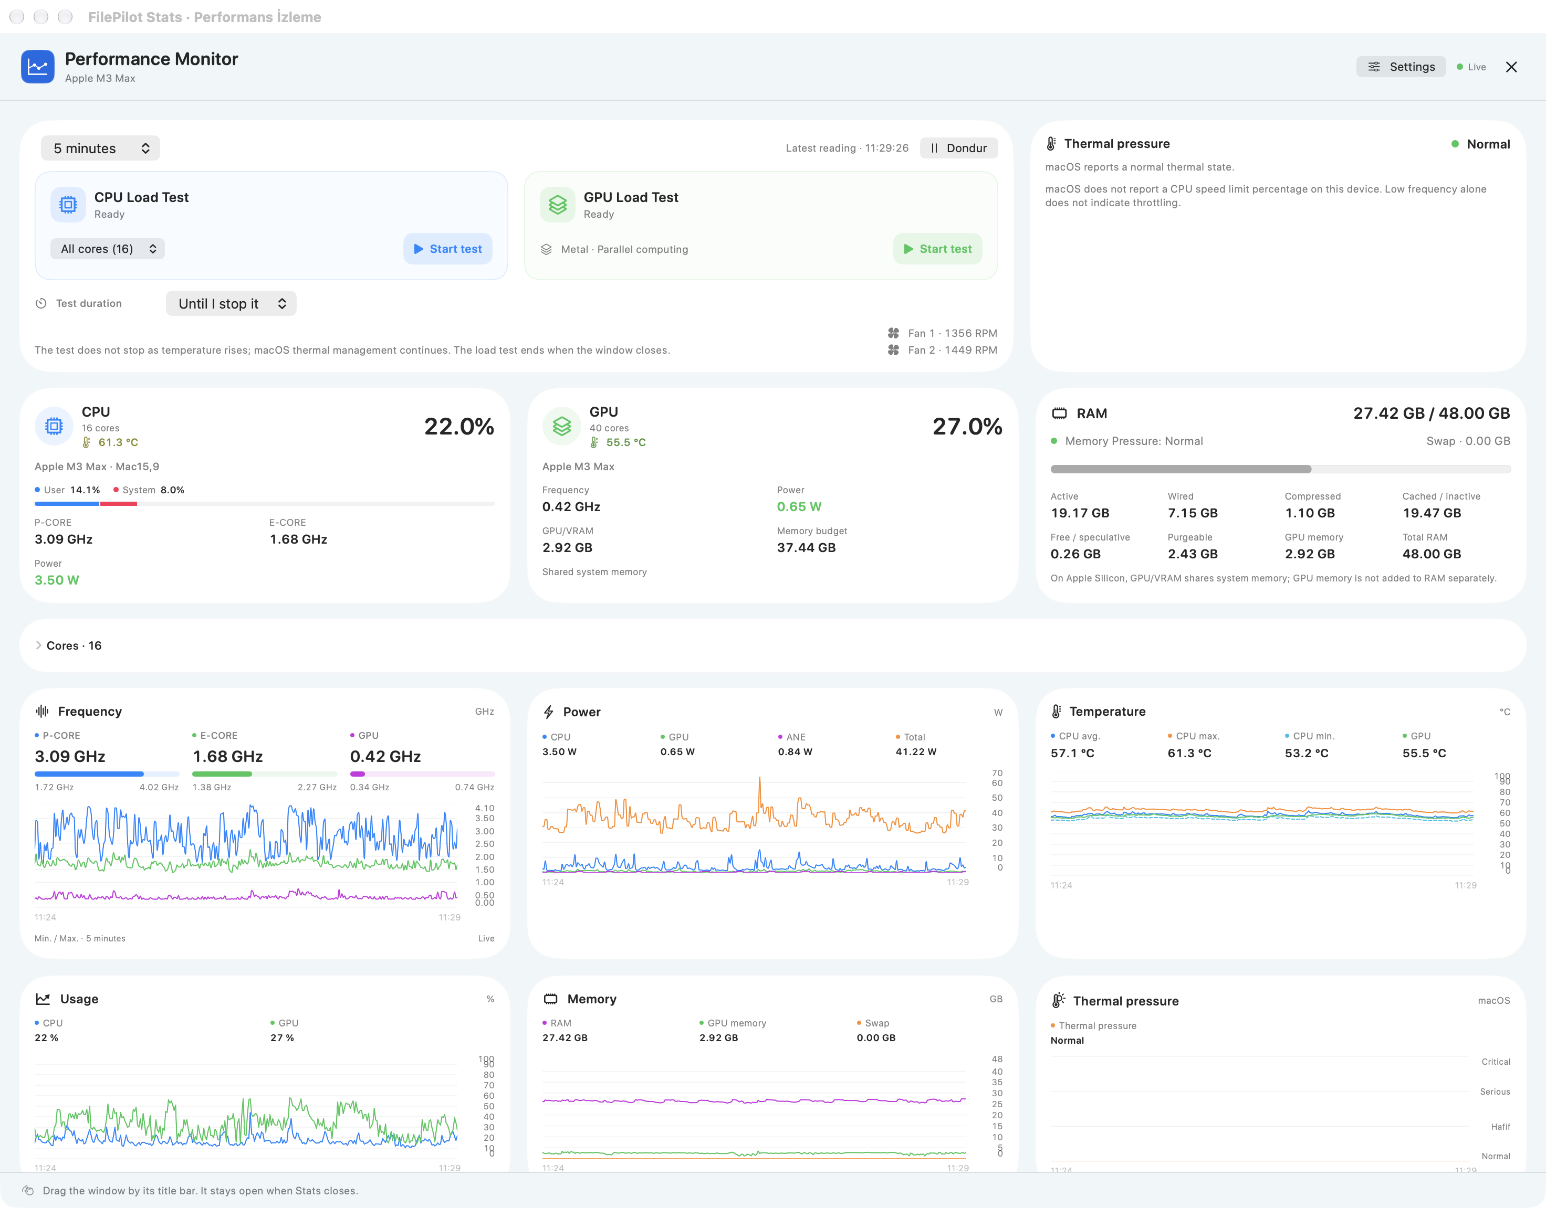
Task: Start the CPU load test
Action: [x=447, y=249]
